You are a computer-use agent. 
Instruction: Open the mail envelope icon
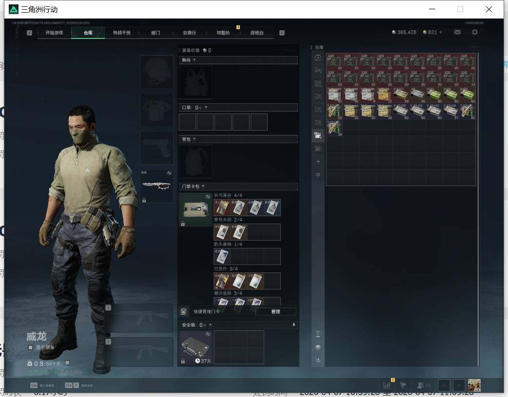click(x=457, y=32)
